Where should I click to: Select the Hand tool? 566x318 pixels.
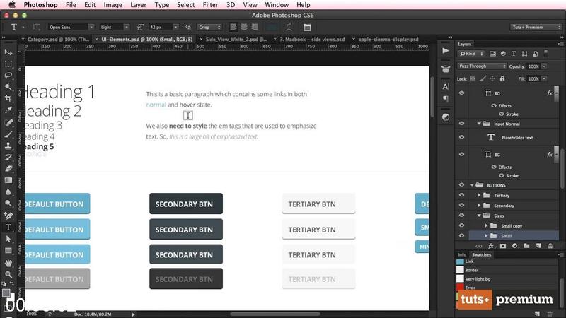[x=8, y=263]
